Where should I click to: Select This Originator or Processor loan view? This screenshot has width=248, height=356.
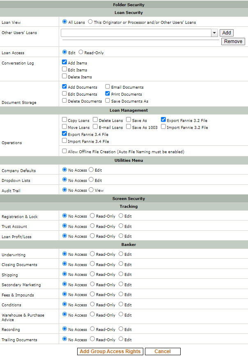click(x=90, y=22)
